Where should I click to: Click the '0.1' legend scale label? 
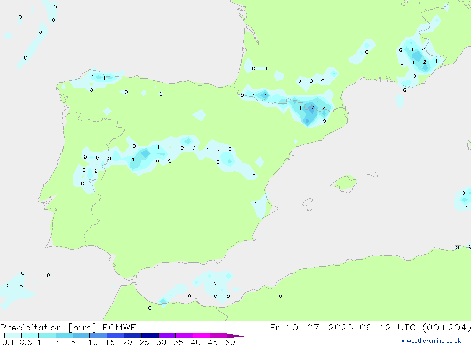[x=8, y=342]
